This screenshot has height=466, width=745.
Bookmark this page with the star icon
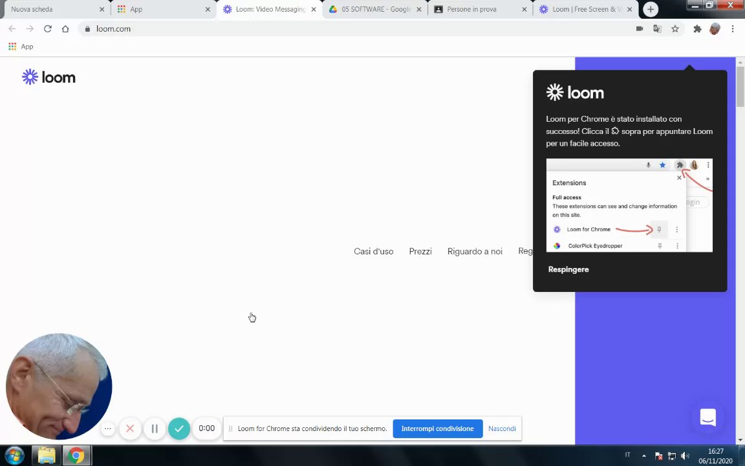(675, 29)
